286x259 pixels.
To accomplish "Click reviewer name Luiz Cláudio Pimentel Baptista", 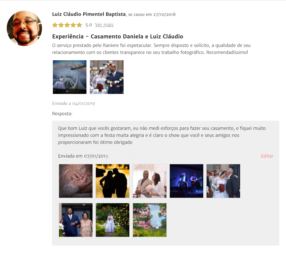I will click(x=89, y=14).
